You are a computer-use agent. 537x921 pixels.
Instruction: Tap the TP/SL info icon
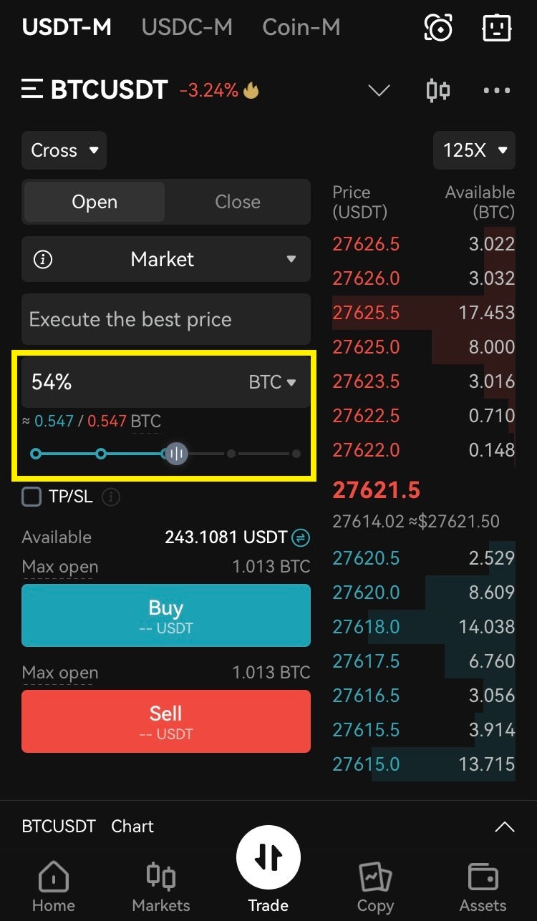click(110, 497)
